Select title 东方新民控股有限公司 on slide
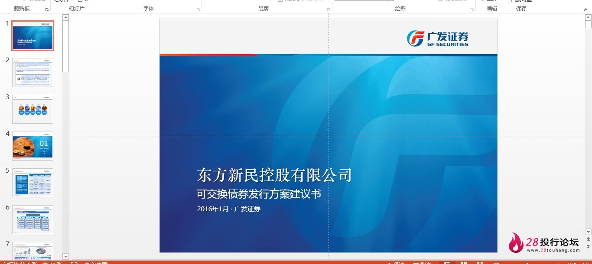This screenshot has height=264, width=592. coord(274,175)
